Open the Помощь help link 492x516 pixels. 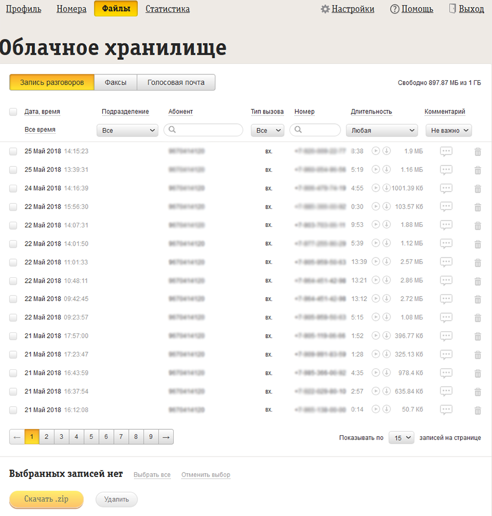tap(412, 9)
